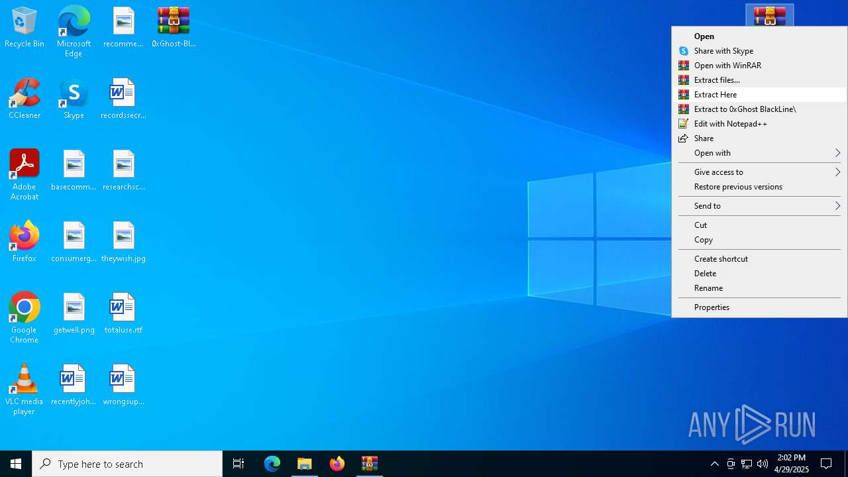Open the notification center icon

tap(826, 464)
